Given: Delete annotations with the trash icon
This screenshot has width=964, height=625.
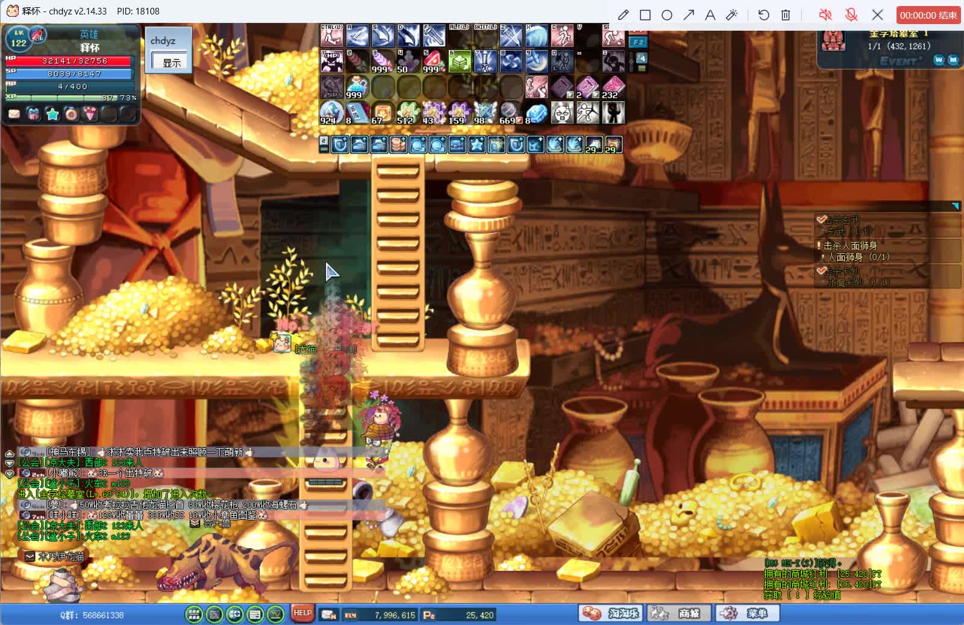Looking at the screenshot, I should click(x=786, y=15).
